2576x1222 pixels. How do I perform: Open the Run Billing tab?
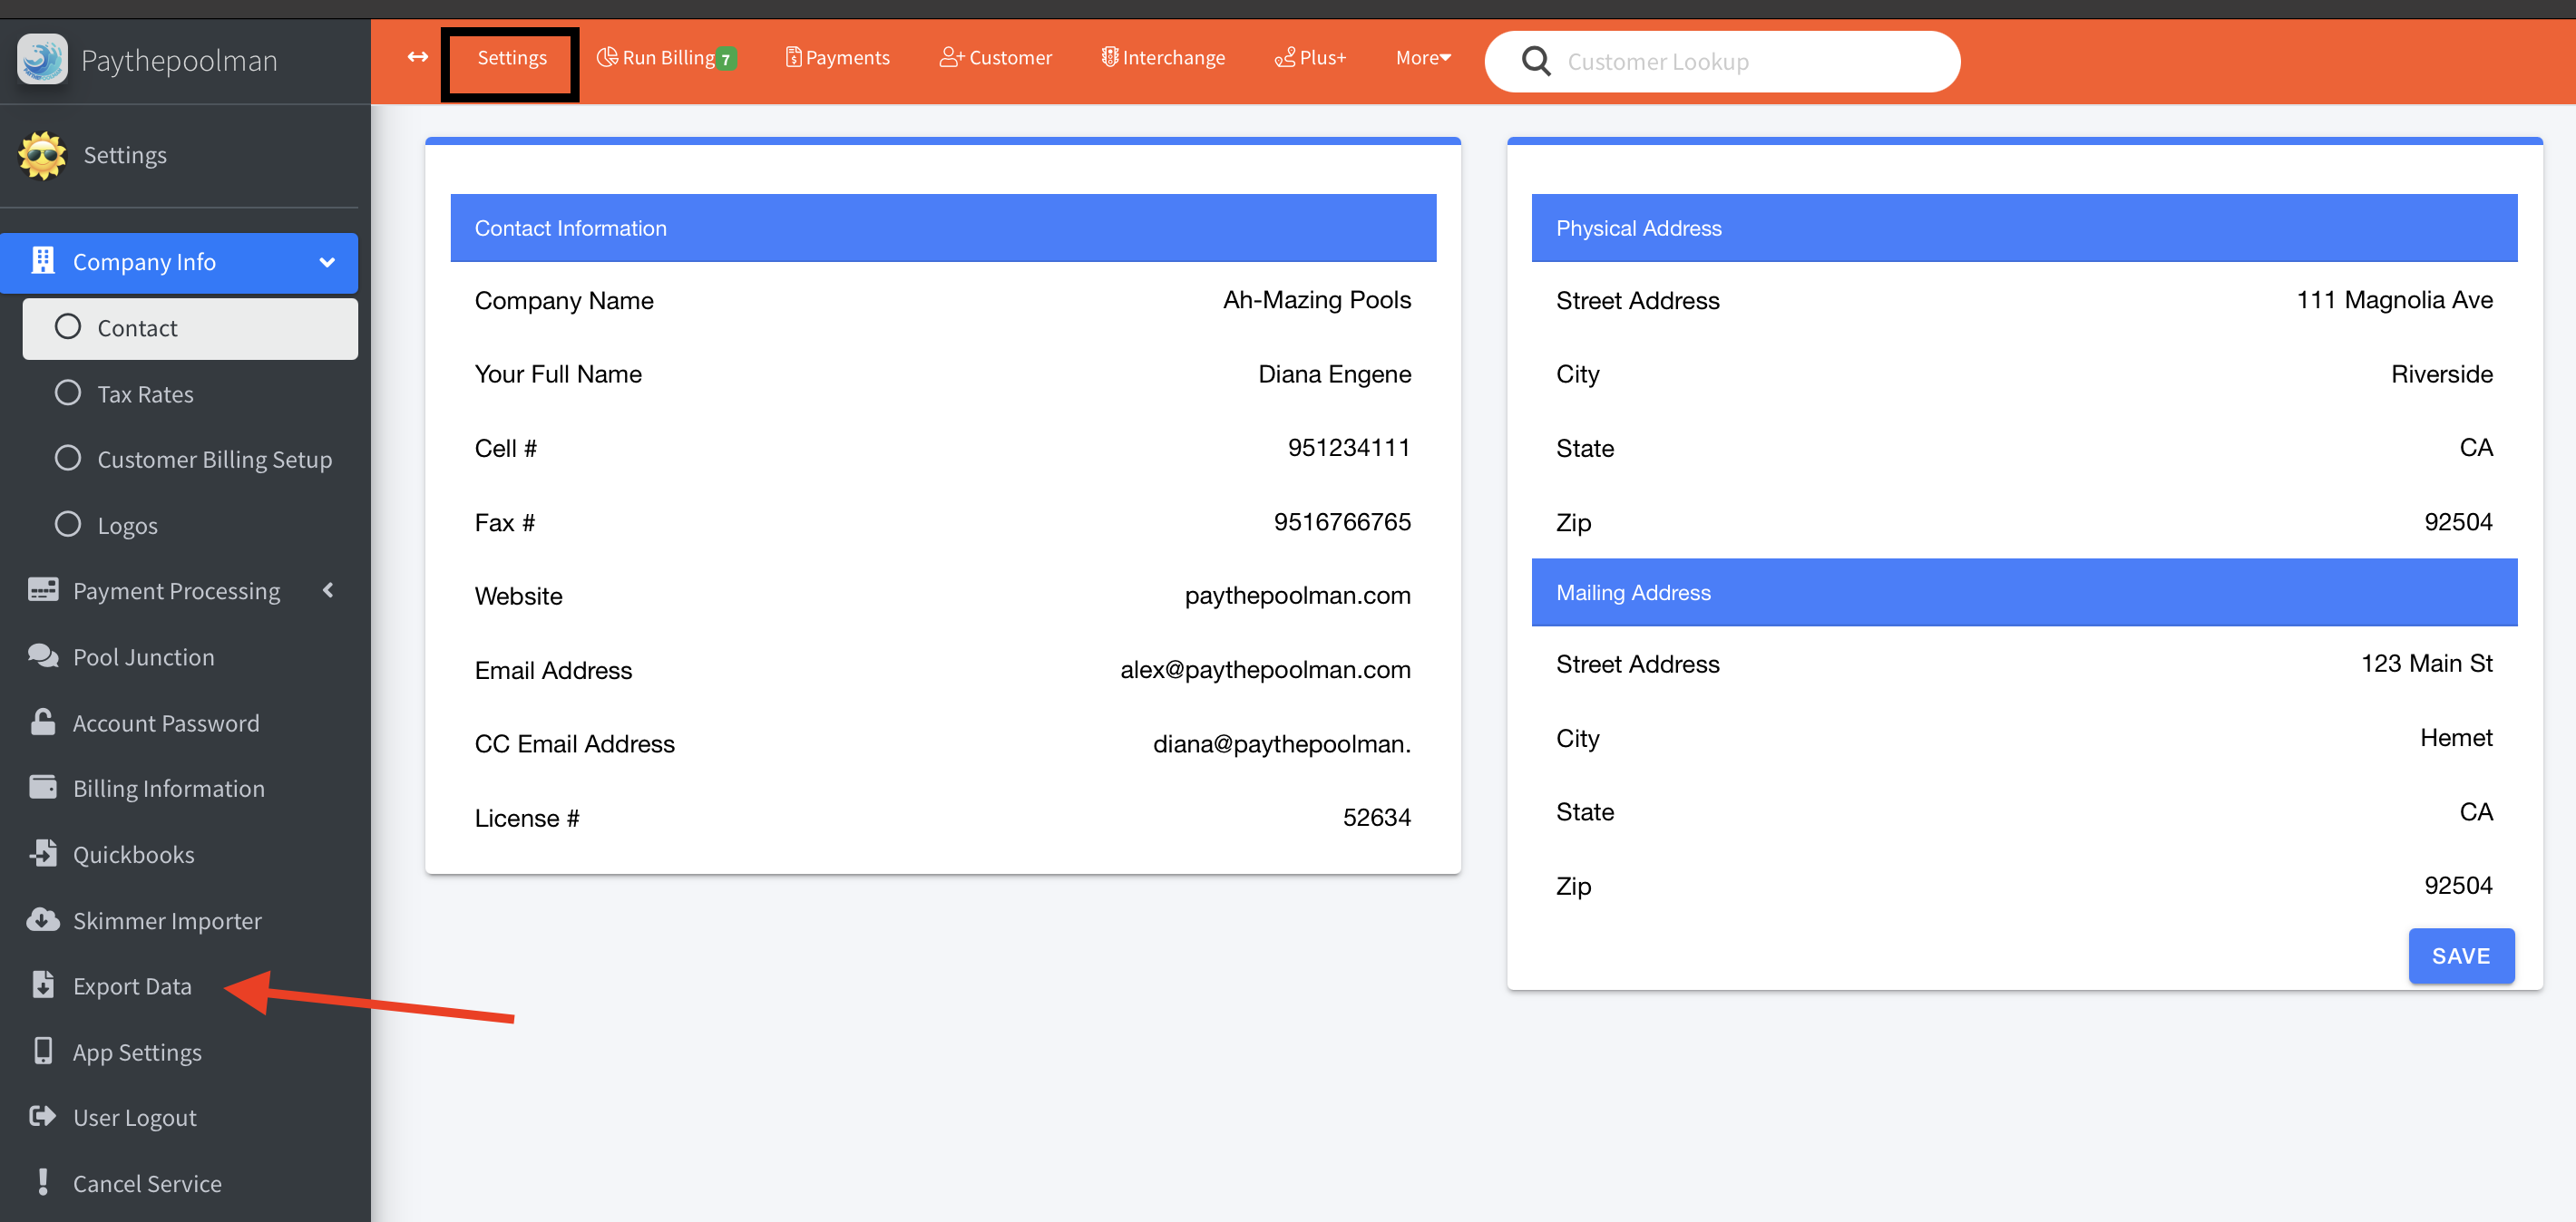(666, 58)
